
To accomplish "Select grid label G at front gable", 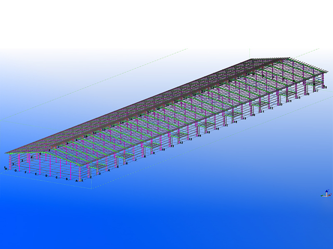I will point(16,171).
